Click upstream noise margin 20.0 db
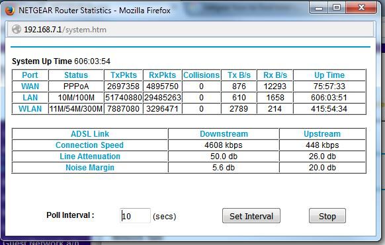This screenshot has width=385, height=245. pyautogui.click(x=322, y=168)
